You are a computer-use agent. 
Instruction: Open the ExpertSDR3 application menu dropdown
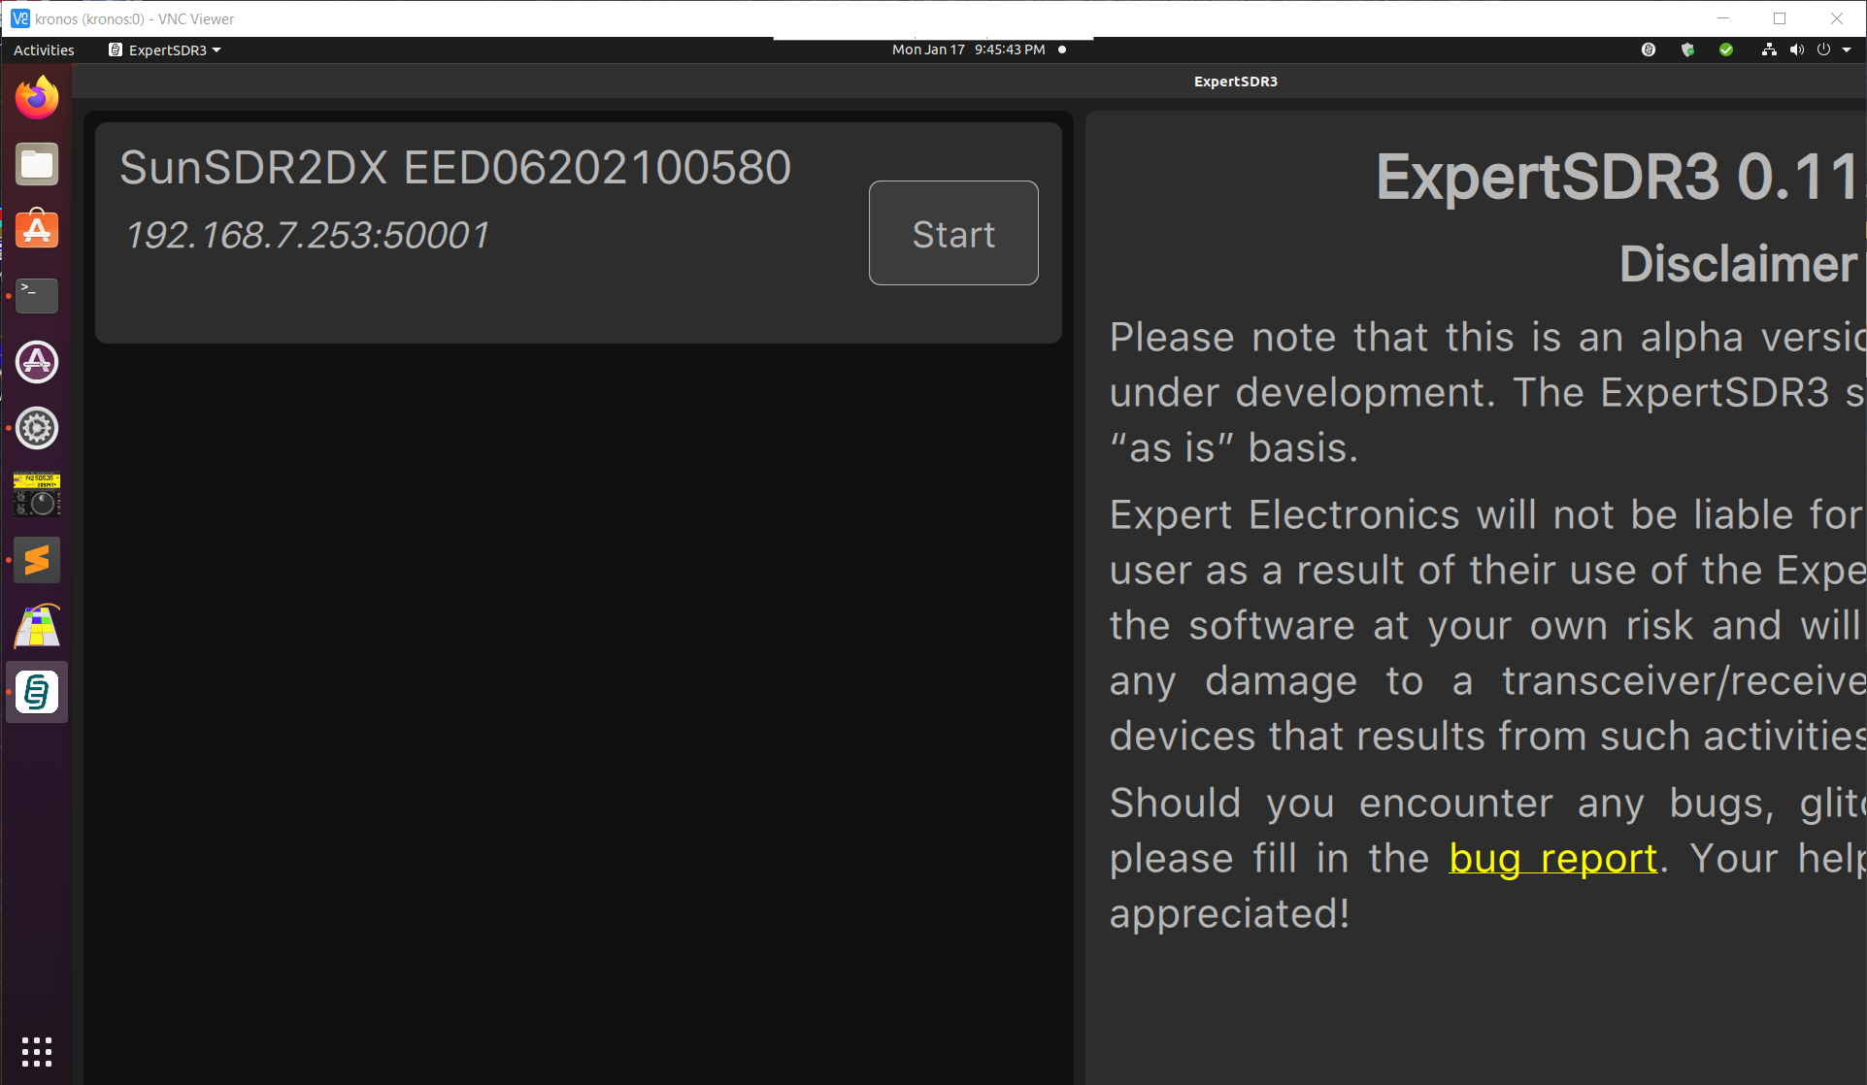(165, 49)
